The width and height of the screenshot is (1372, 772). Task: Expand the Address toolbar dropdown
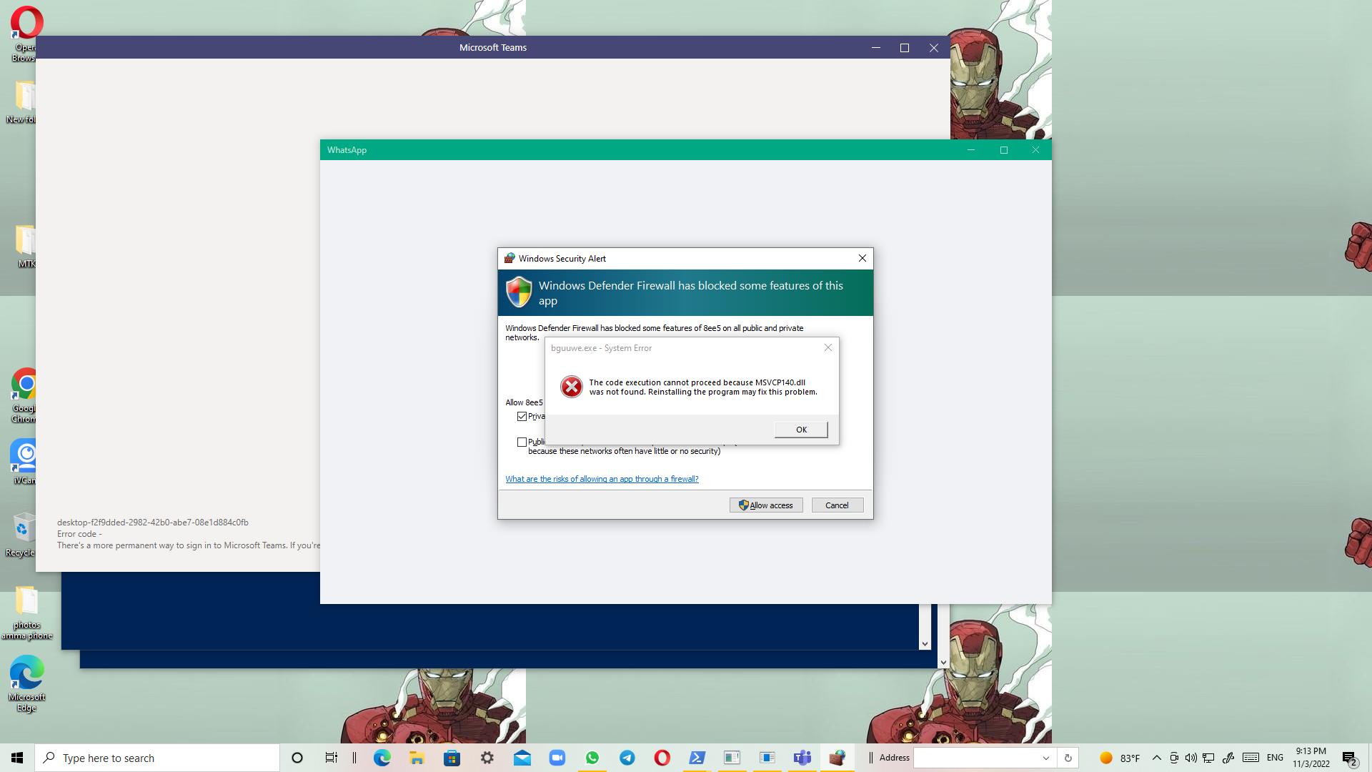(1045, 758)
